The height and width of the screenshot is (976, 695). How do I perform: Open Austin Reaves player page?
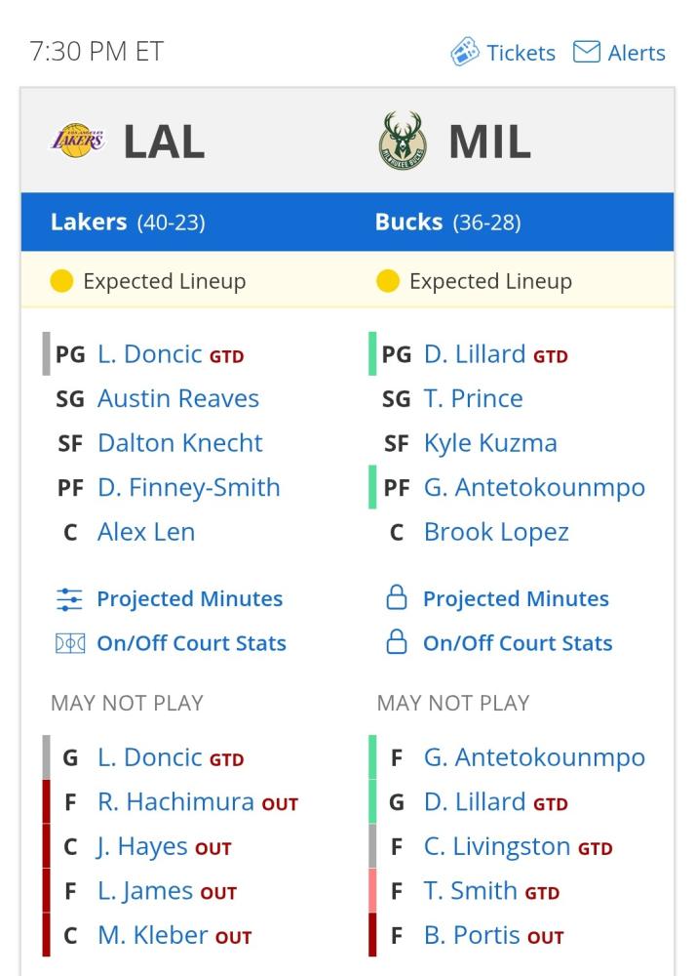[x=178, y=398]
